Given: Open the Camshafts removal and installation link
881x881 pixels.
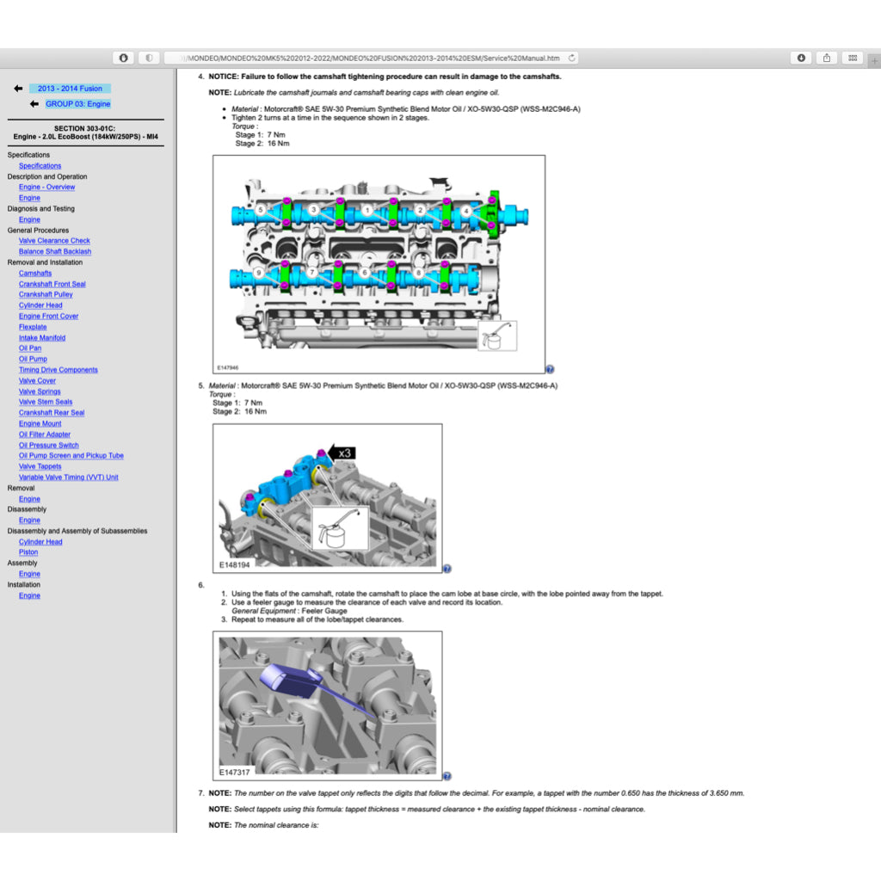Looking at the screenshot, I should [35, 274].
